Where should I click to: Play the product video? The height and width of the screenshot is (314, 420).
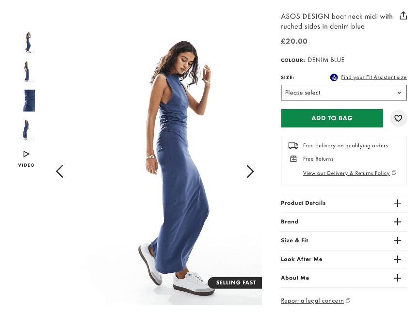point(26,154)
